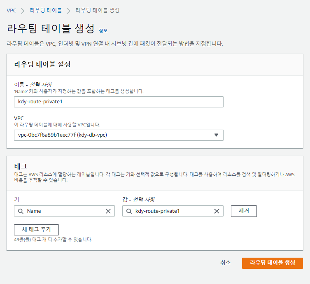Click search icon in key field
310x284 pixels.
click(21, 211)
